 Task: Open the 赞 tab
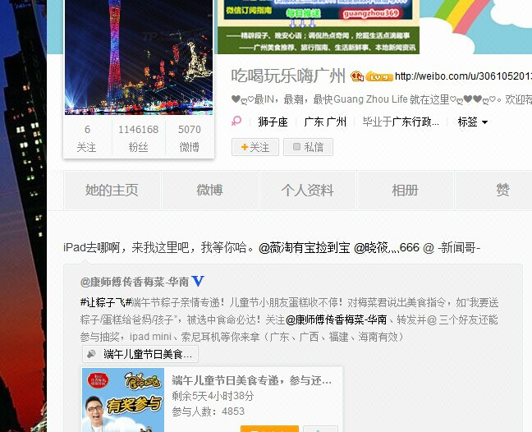(502, 191)
